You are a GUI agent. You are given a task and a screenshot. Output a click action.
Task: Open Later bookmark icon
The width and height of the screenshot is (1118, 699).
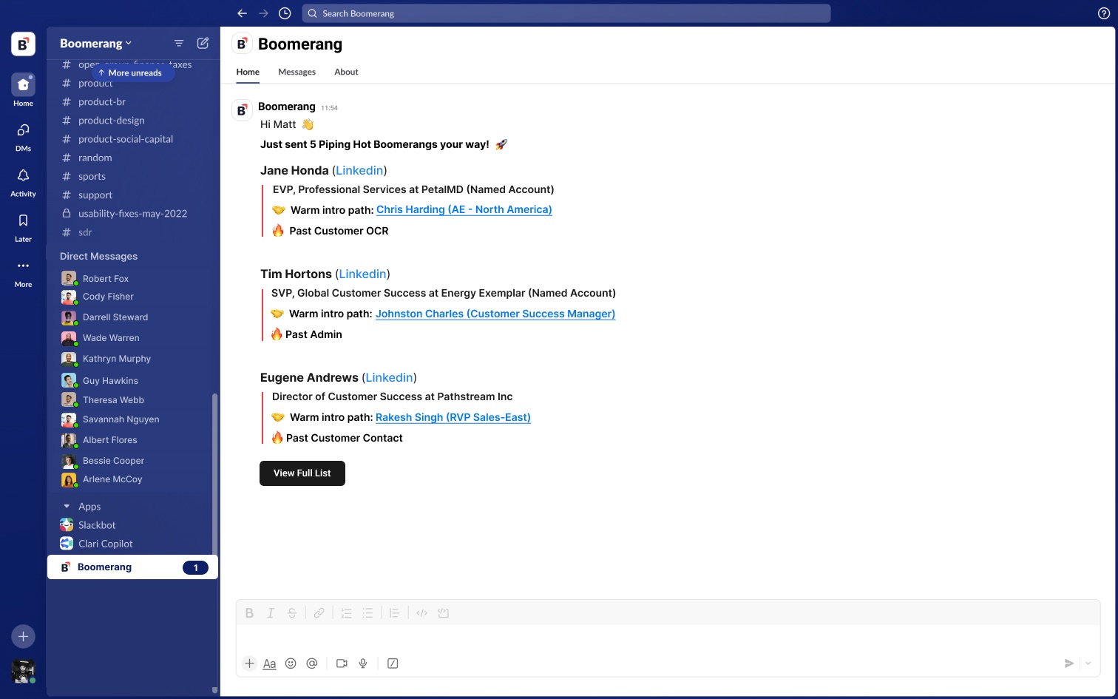click(x=23, y=227)
